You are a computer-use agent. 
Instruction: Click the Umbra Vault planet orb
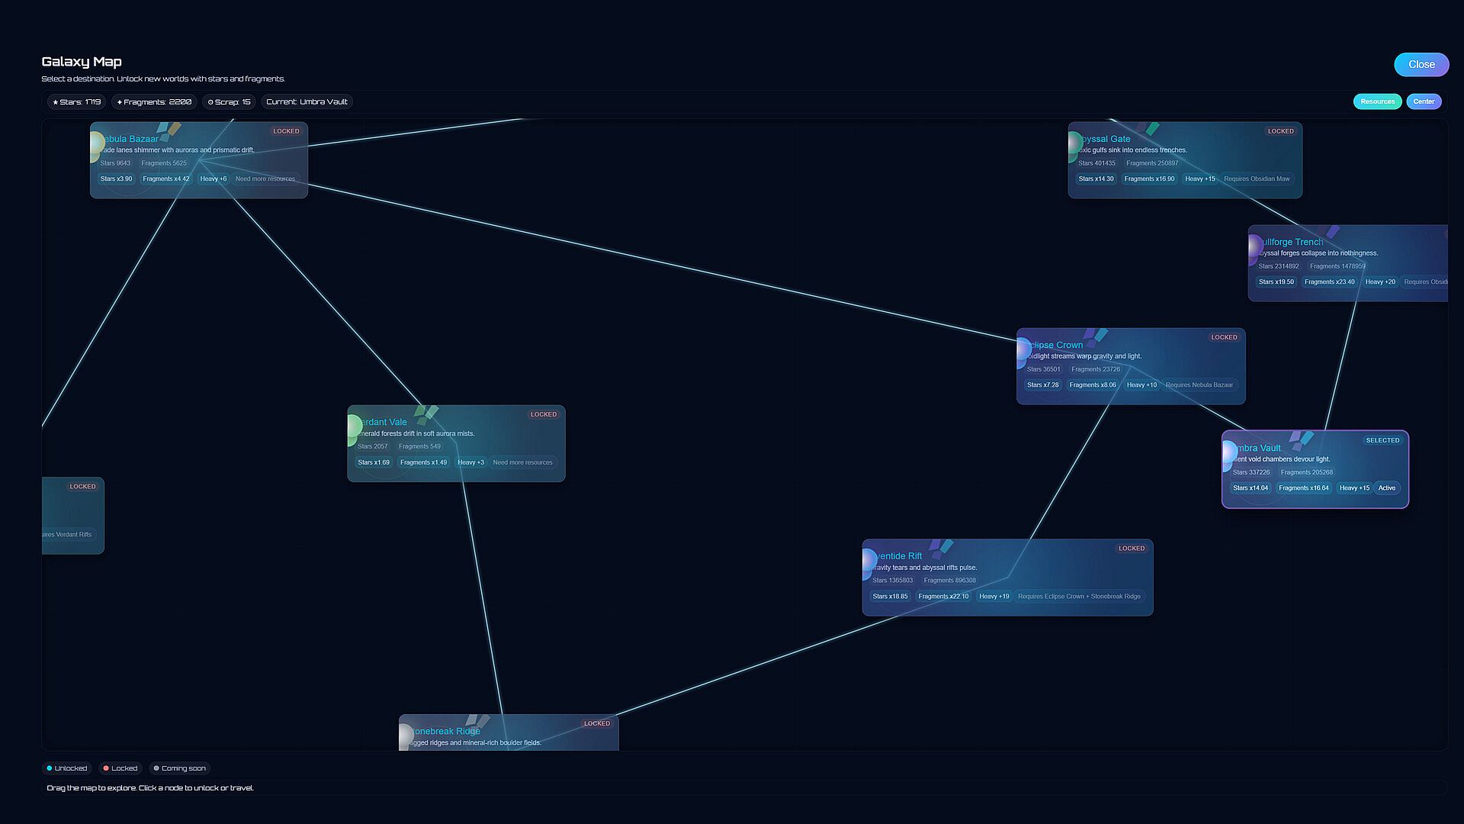tap(1228, 453)
